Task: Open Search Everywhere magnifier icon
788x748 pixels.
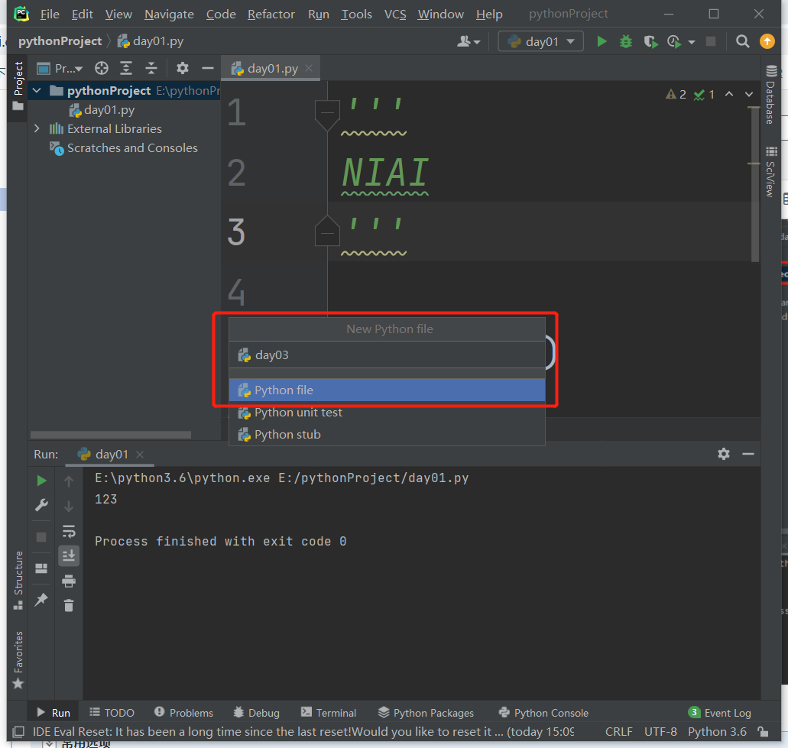Action: point(742,41)
